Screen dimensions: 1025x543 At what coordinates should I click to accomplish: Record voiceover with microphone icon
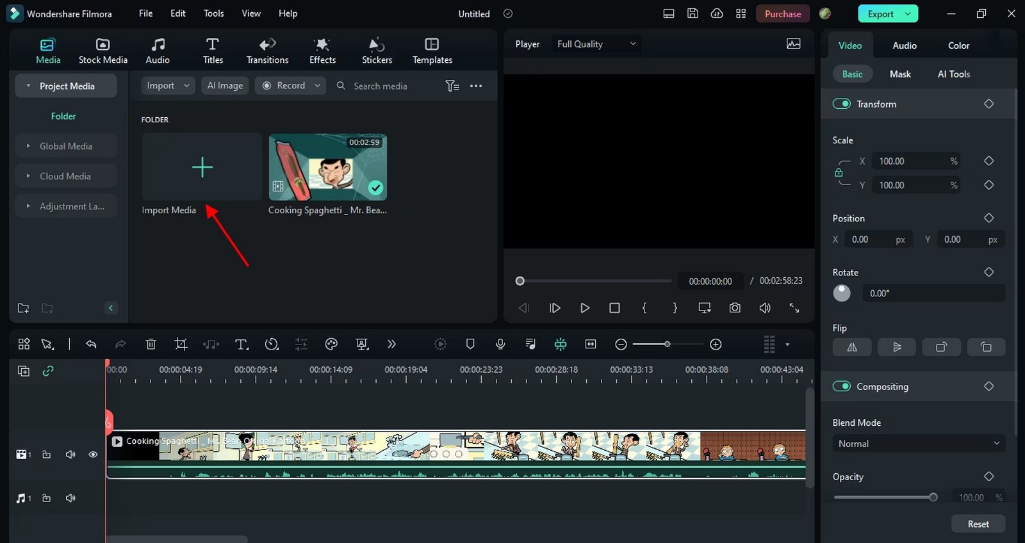pyautogui.click(x=500, y=344)
